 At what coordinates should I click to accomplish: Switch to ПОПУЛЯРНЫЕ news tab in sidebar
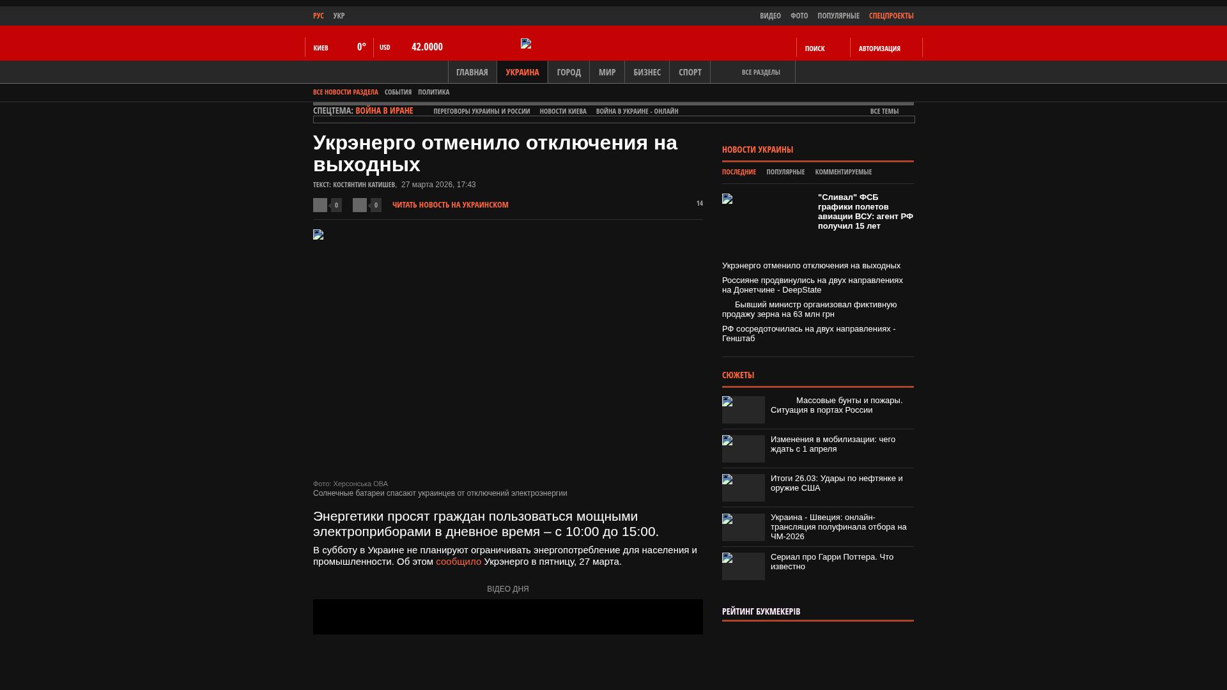[x=785, y=172]
